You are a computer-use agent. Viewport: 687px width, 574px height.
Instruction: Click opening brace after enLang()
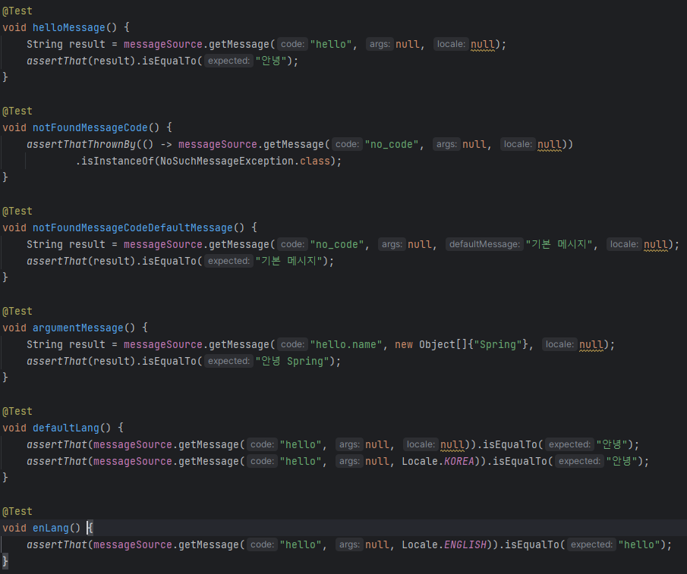[90, 529]
